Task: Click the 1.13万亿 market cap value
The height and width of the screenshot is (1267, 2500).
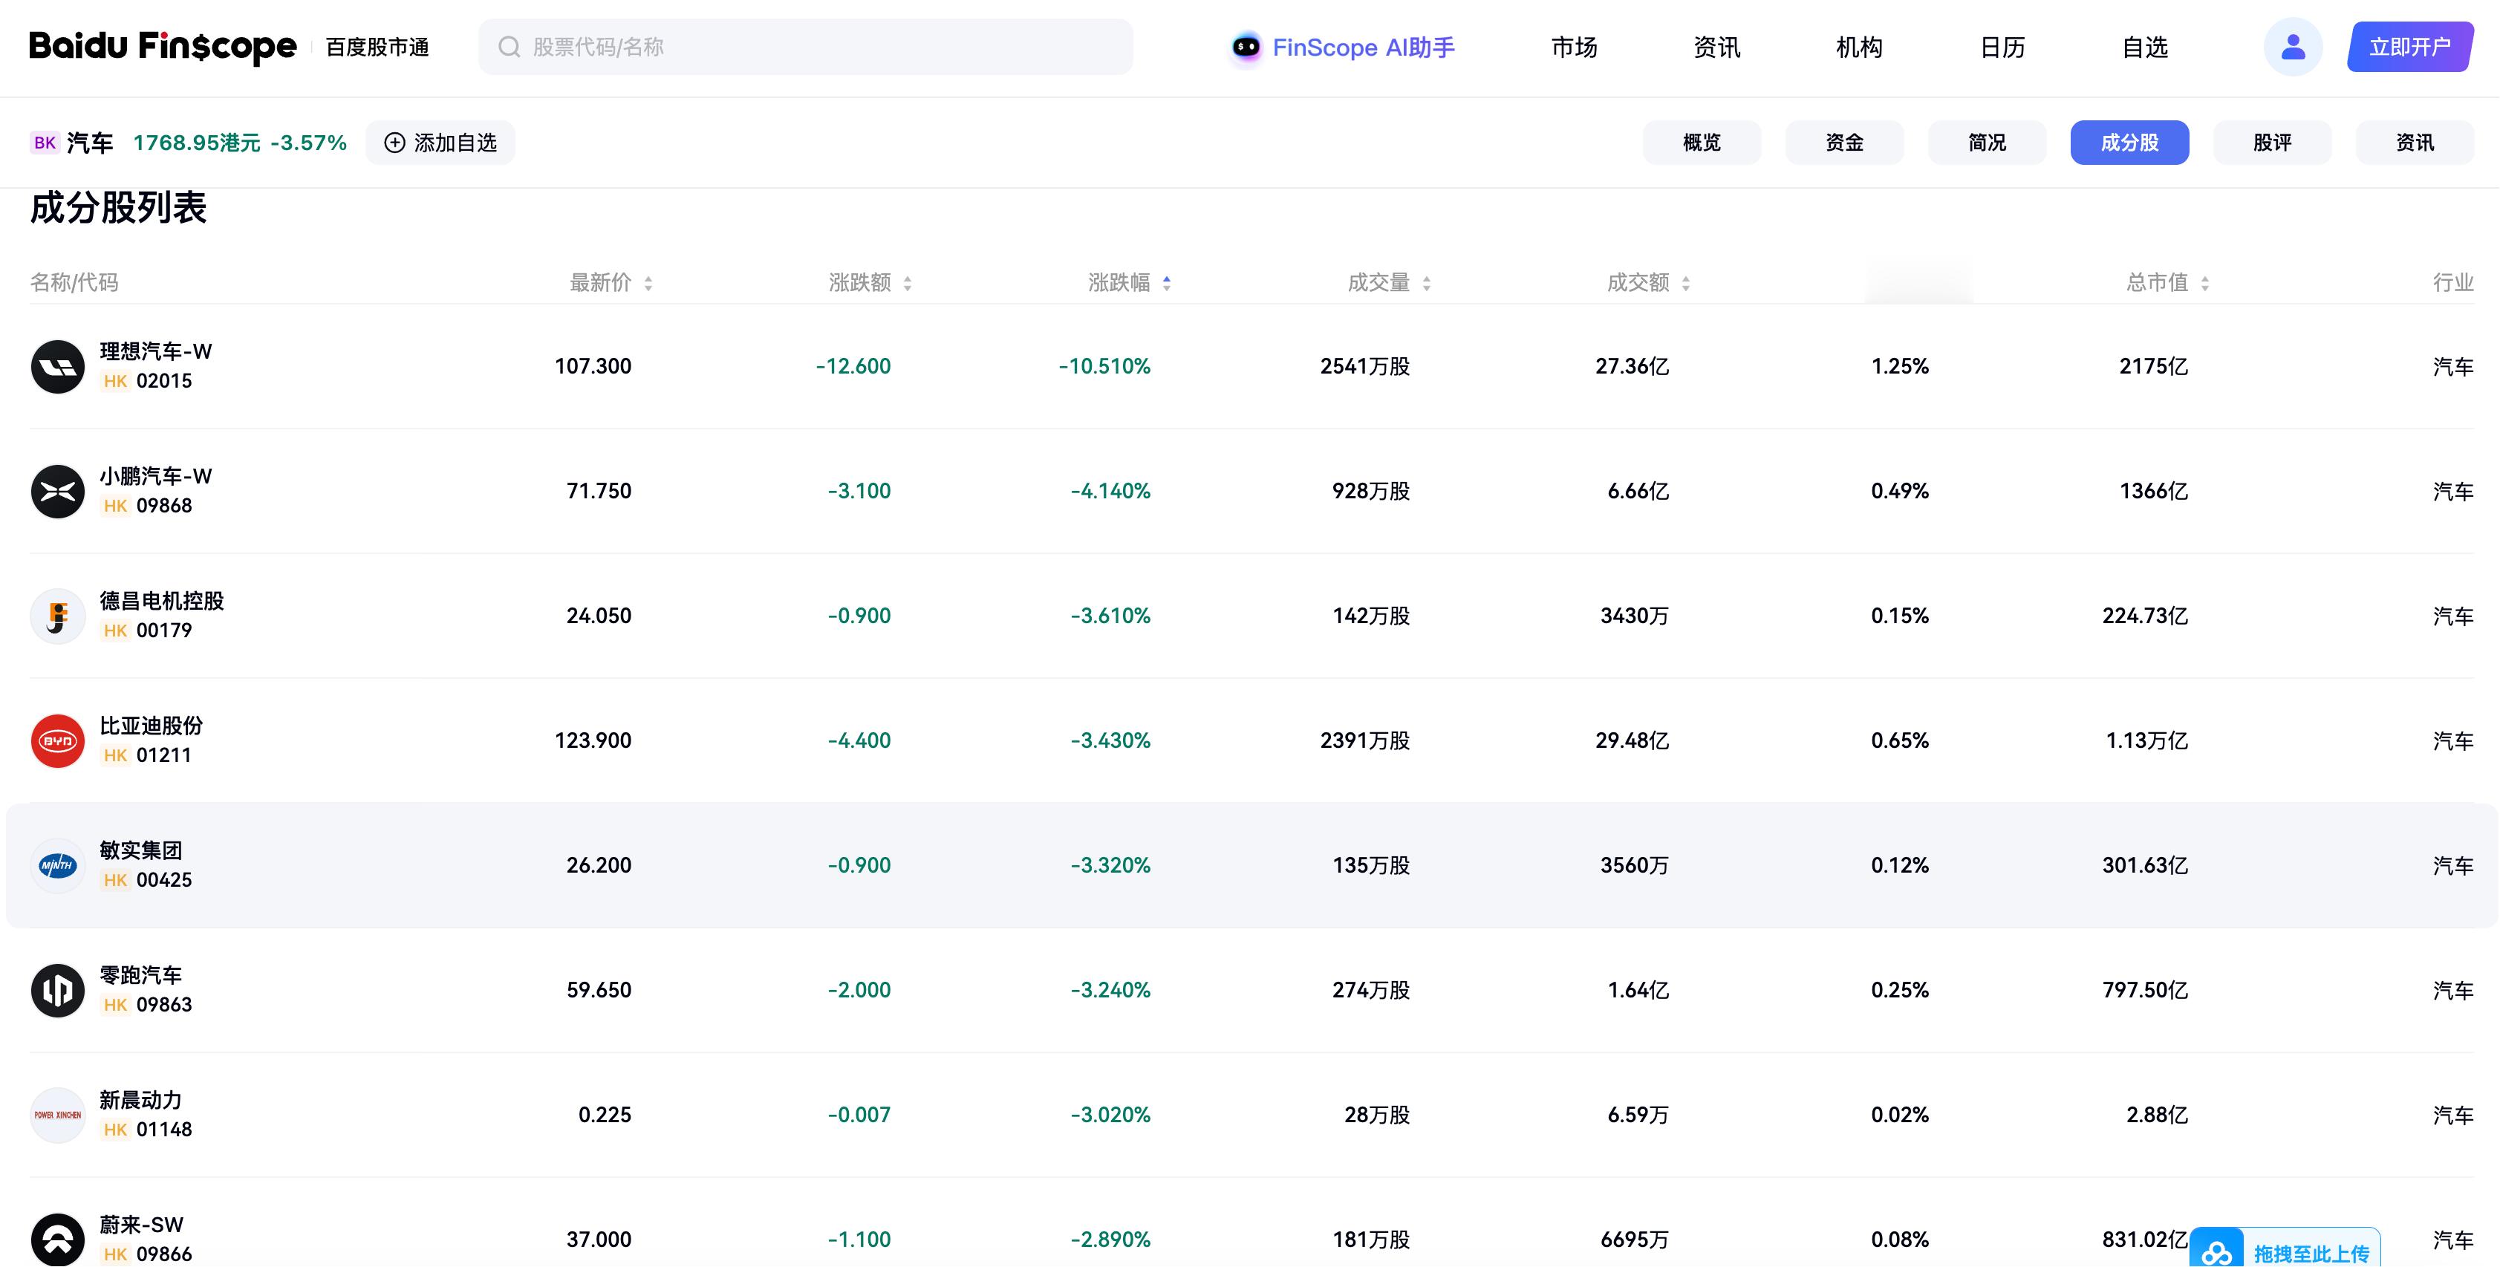Action: pos(2146,740)
